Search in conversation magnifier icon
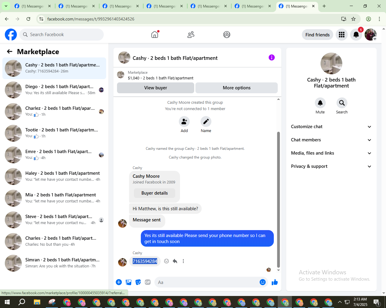The height and width of the screenshot is (308, 386). click(x=342, y=103)
